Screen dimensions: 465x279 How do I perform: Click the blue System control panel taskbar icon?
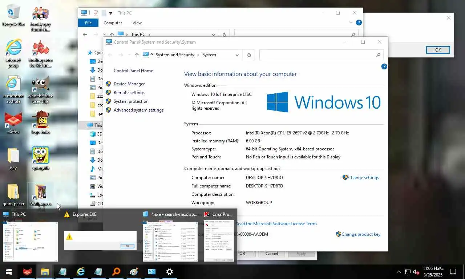coord(152,271)
